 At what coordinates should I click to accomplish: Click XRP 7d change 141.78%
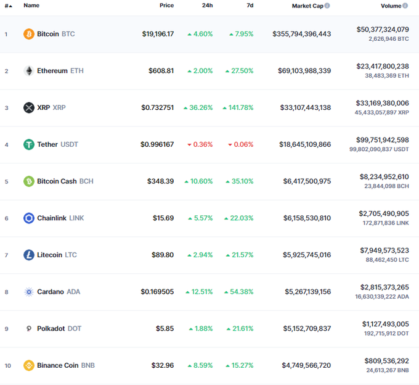(238, 107)
